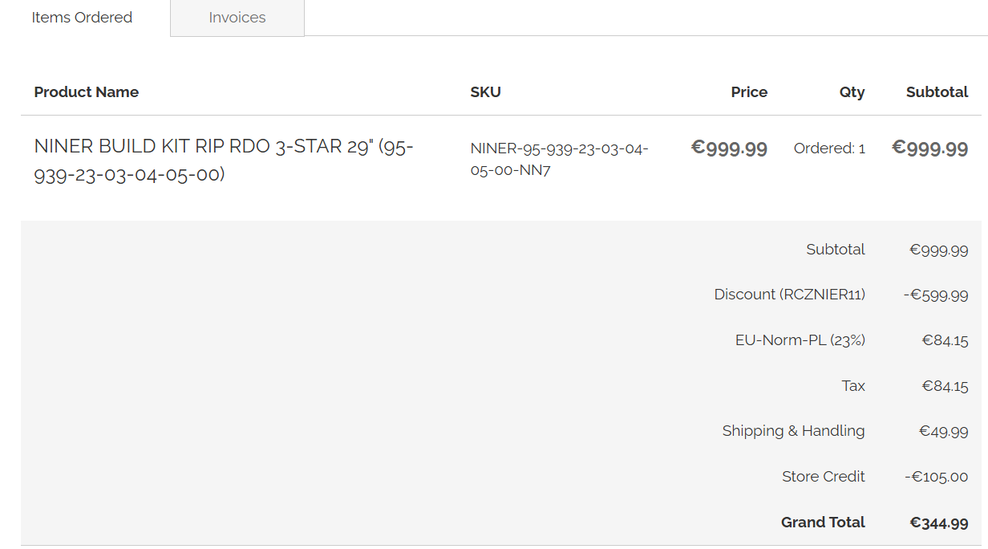The width and height of the screenshot is (988, 549).
Task: Click the Subtotal column header
Action: click(937, 92)
